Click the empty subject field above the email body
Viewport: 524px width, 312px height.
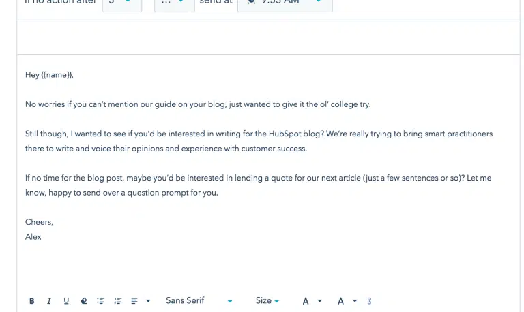268,37
